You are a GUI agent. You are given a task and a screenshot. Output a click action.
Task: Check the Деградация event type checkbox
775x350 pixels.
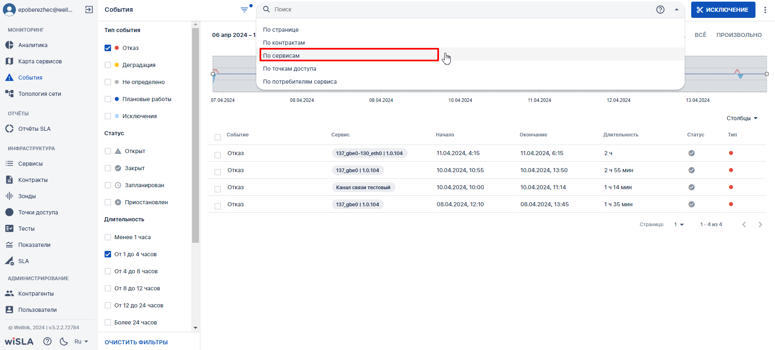point(108,65)
